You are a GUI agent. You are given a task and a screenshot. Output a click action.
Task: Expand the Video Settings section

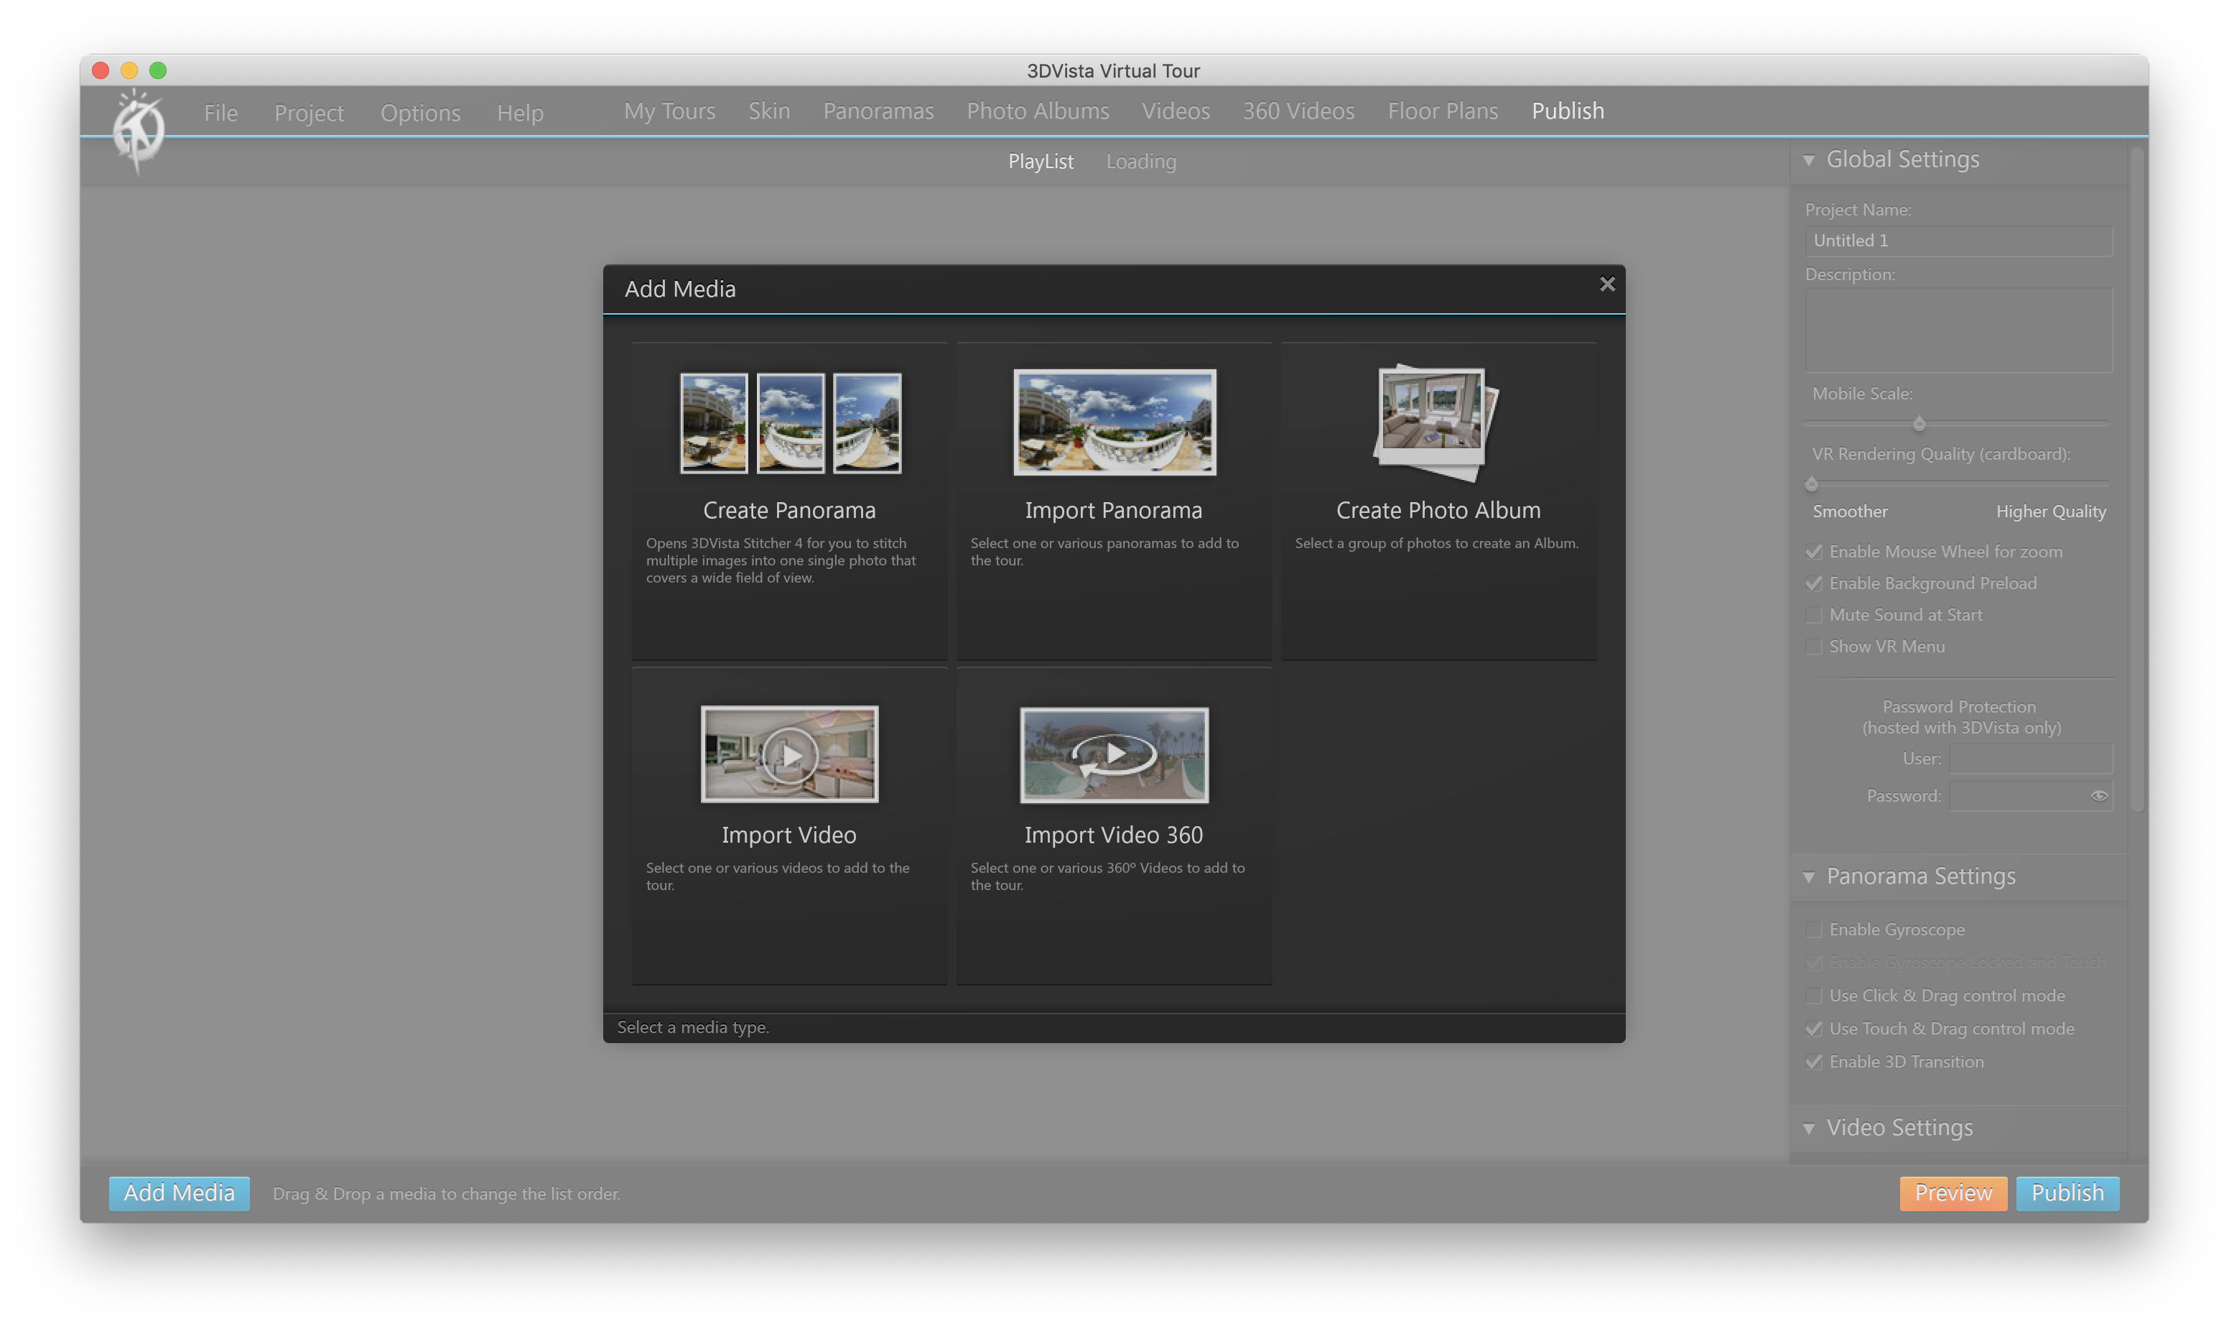[1809, 1129]
